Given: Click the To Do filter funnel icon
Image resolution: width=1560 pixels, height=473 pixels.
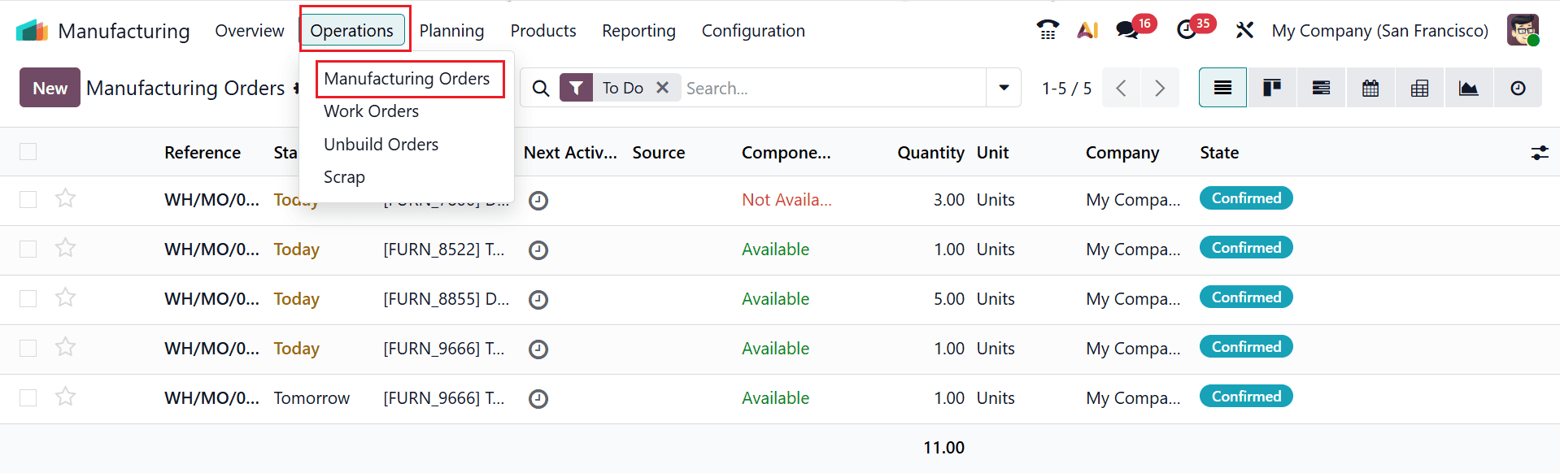Looking at the screenshot, I should pyautogui.click(x=576, y=88).
